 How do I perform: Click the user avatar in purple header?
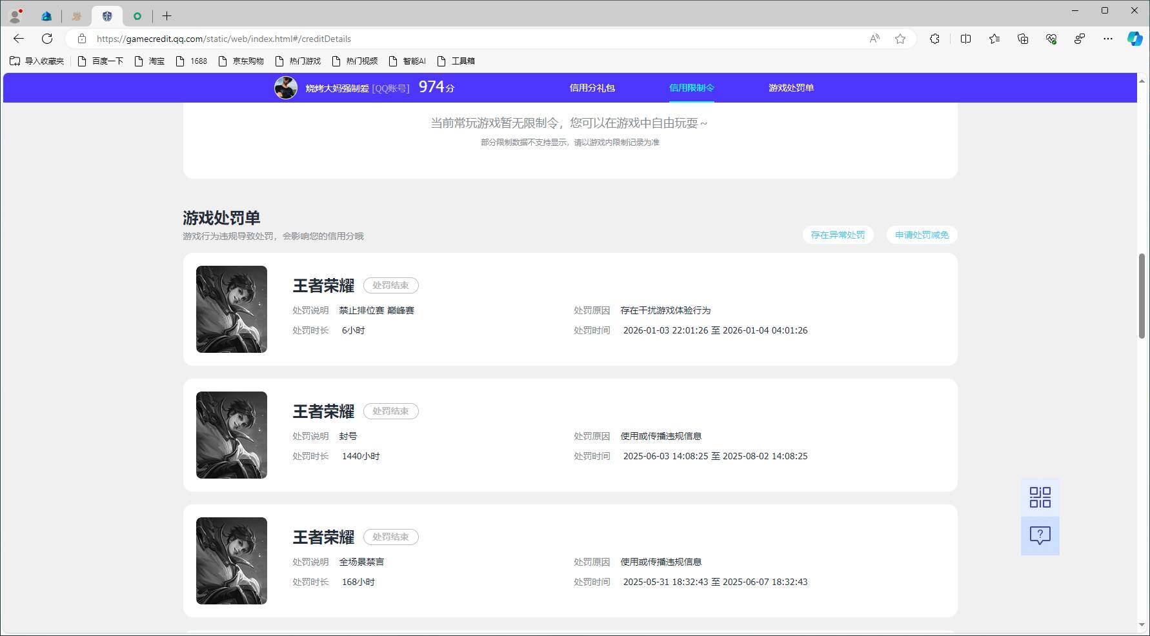pos(286,88)
